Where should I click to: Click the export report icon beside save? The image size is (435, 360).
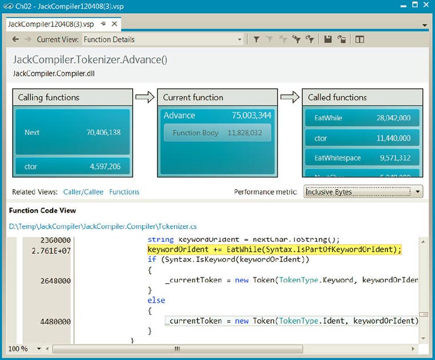[x=341, y=40]
